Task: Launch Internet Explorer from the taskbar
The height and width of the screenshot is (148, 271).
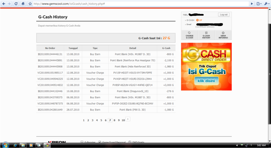Action: click(15, 145)
